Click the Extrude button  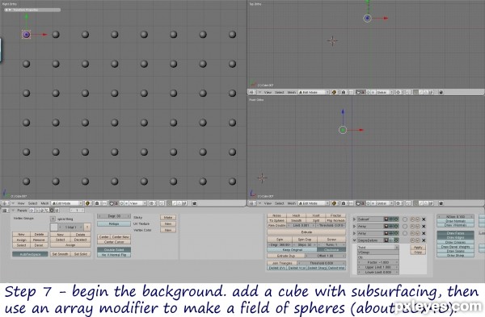tap(306, 232)
